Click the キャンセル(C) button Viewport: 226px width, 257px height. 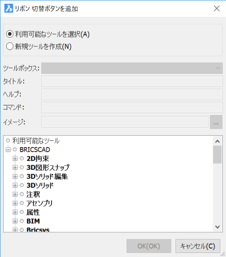click(198, 246)
